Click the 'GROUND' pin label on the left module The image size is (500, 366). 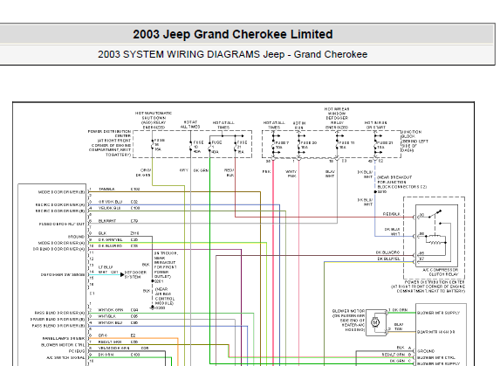pyautogui.click(x=77, y=237)
